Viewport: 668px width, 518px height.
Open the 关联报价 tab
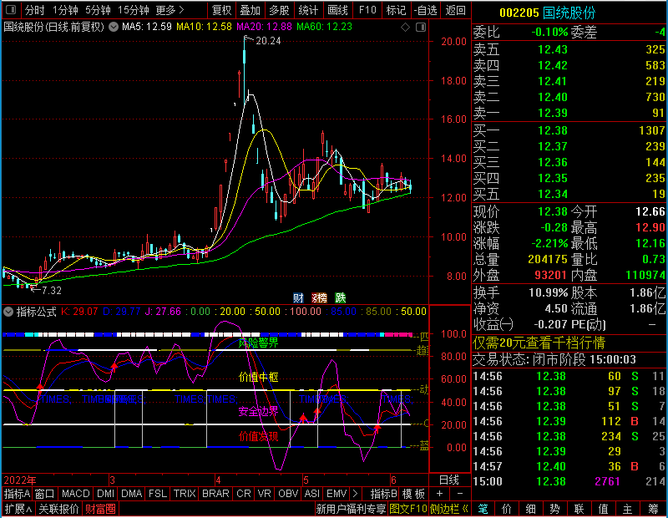tap(58, 509)
